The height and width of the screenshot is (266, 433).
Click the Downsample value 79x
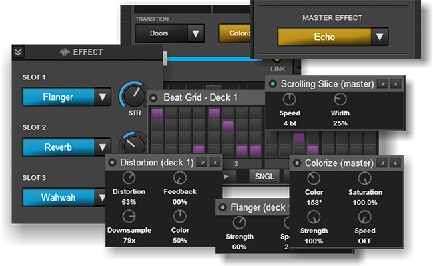point(129,240)
